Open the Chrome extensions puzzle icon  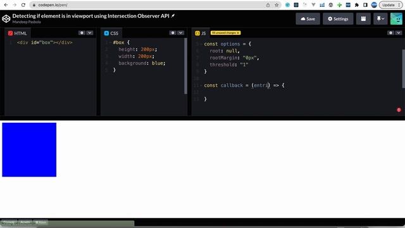[x=357, y=5]
